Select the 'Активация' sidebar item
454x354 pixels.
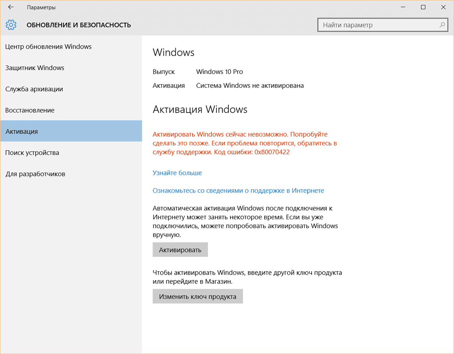[71, 131]
